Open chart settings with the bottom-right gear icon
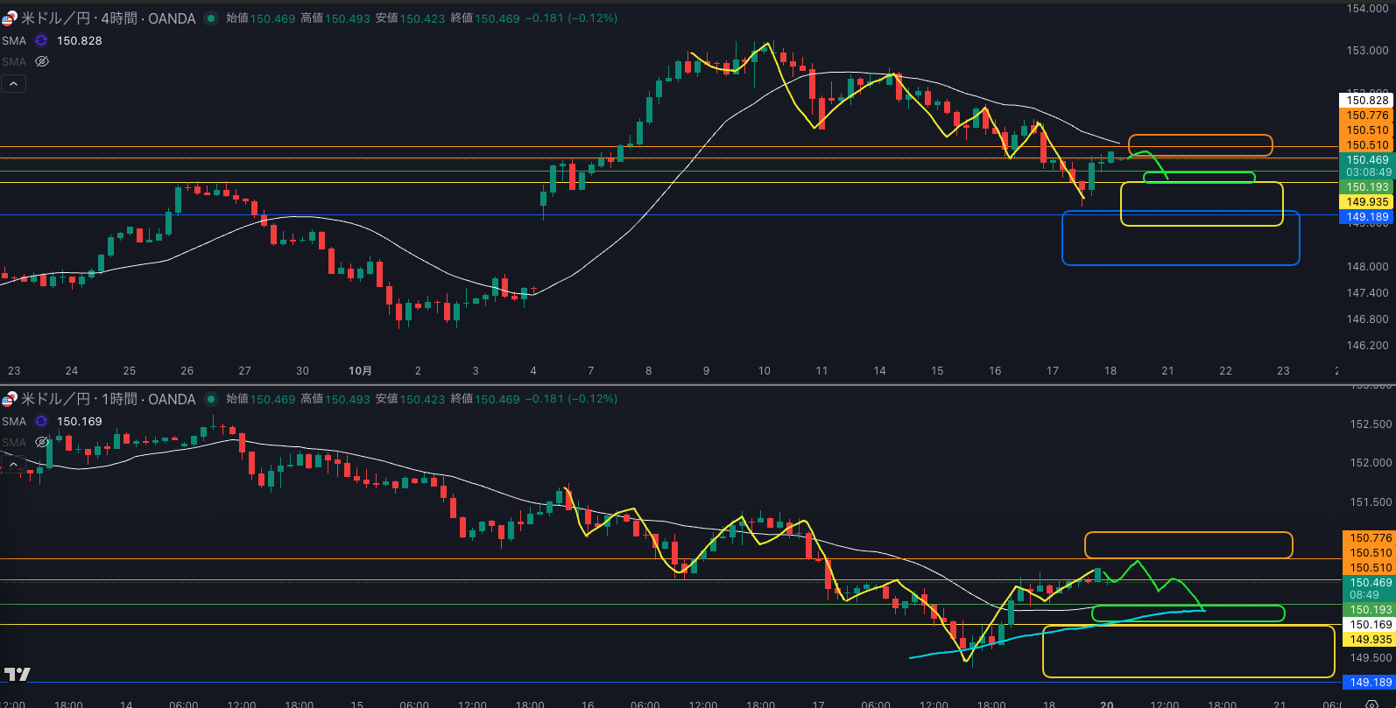This screenshot has height=708, width=1396. (x=1371, y=704)
